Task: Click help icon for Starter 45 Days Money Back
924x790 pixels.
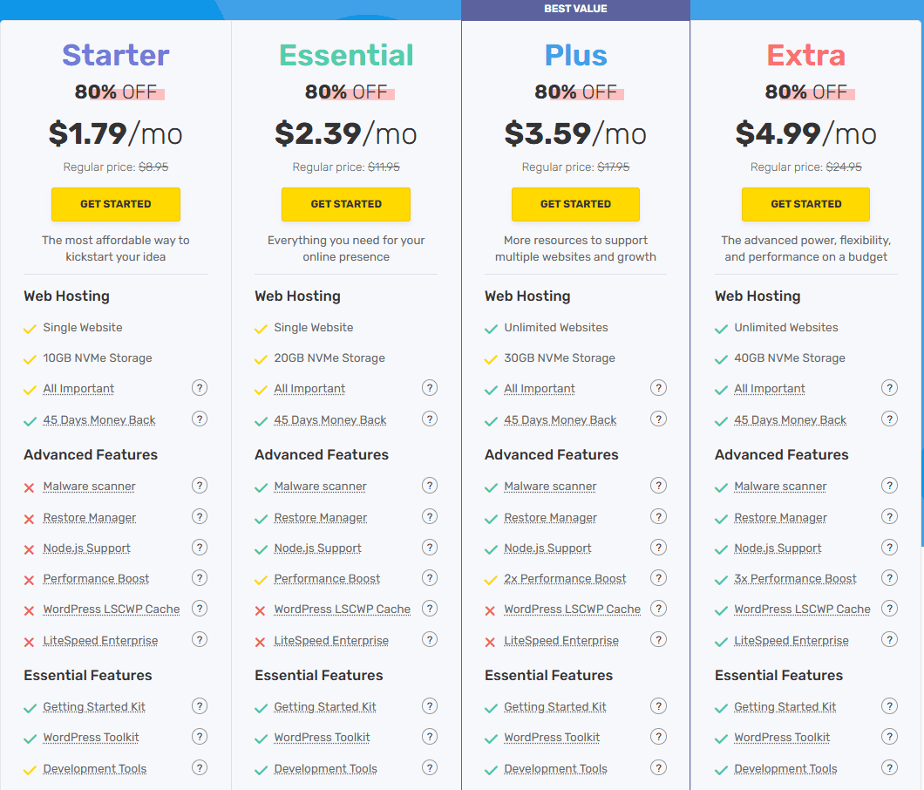Action: [200, 419]
